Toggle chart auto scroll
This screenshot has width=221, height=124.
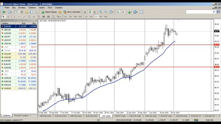(x=118, y=12)
